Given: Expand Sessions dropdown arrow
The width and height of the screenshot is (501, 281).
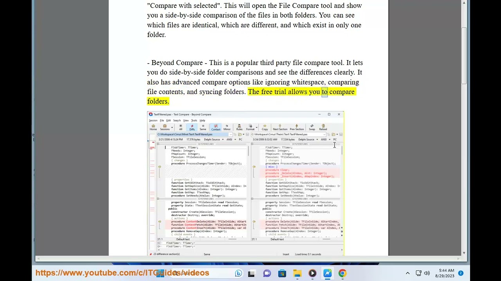Looking at the screenshot, I should point(172,127).
